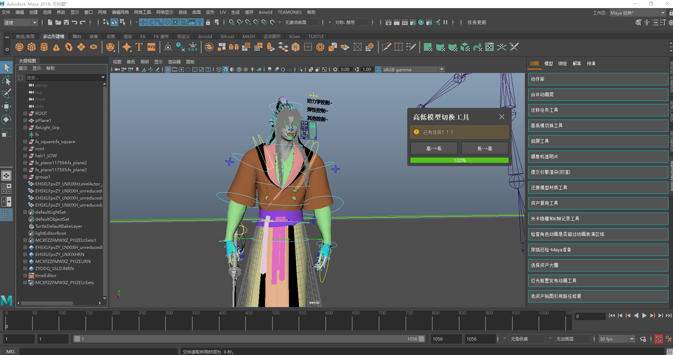The image size is (673, 355).
Task: Switch to the Arnold shelf tab
Action: (x=205, y=36)
